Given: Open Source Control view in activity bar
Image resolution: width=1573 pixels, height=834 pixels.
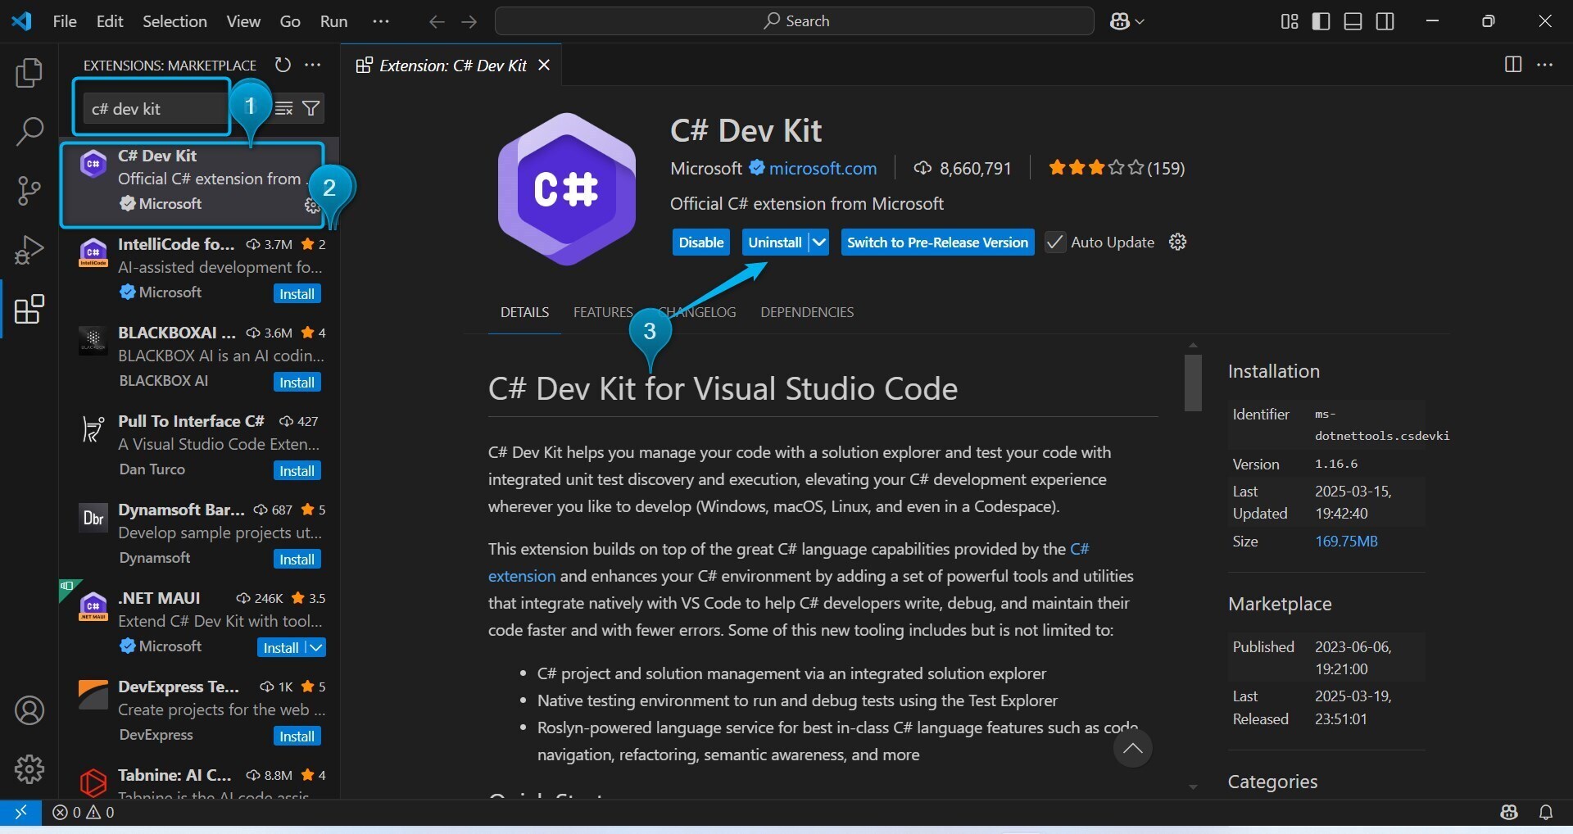Looking at the screenshot, I should pyautogui.click(x=29, y=191).
